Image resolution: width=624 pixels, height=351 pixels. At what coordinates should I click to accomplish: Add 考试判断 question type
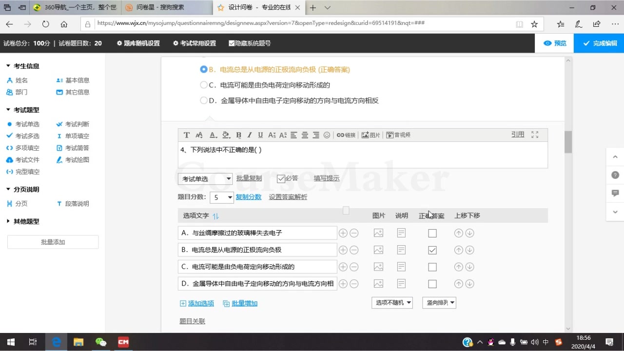pos(73,124)
